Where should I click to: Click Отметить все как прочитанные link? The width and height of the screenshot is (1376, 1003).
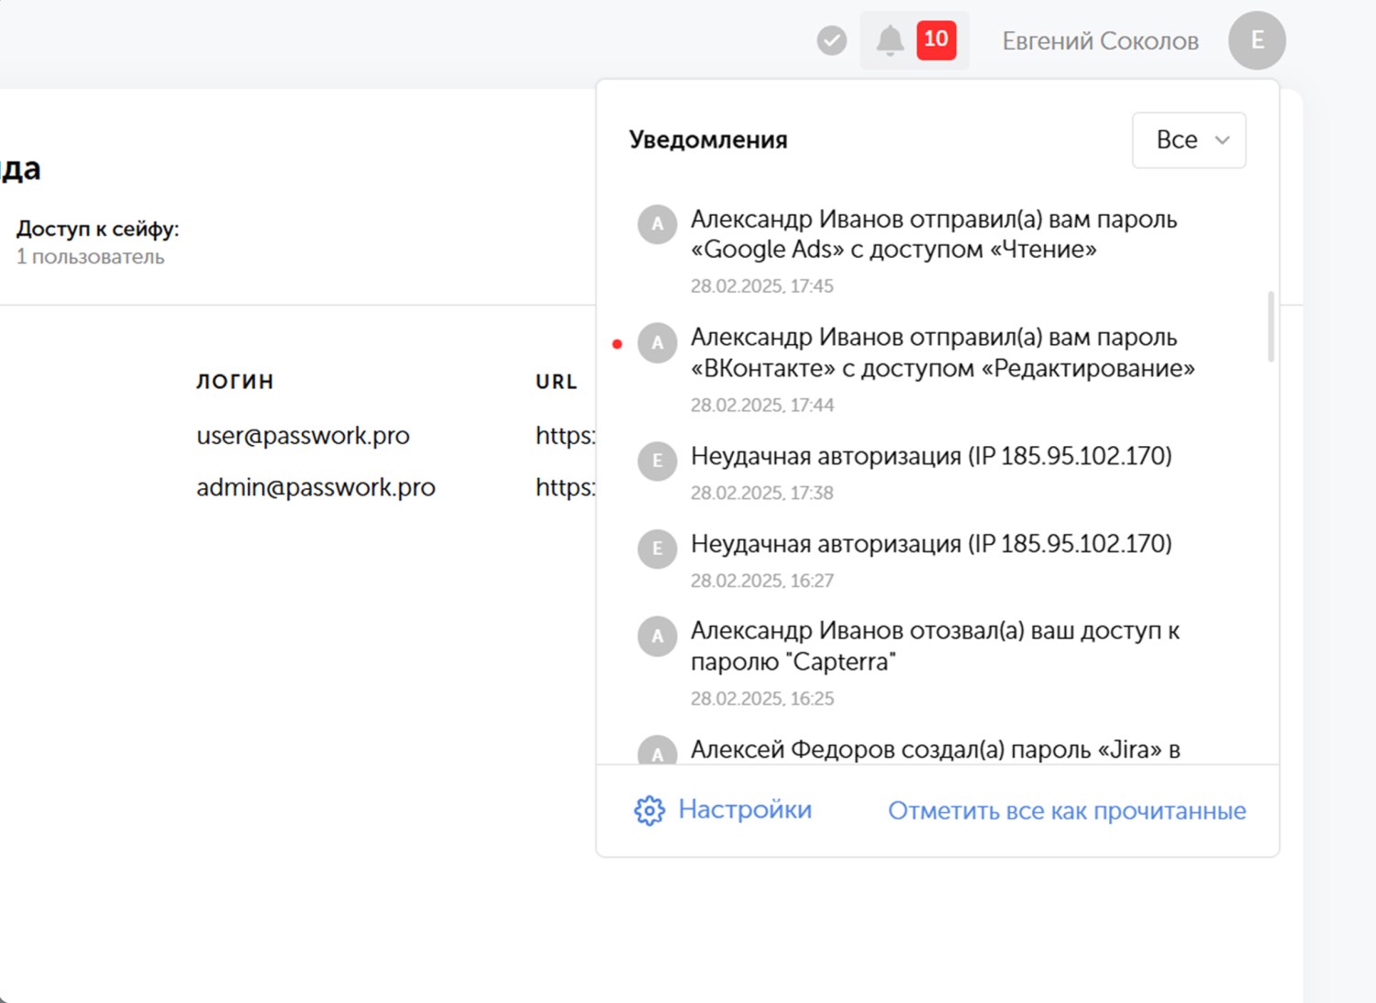[1067, 811]
